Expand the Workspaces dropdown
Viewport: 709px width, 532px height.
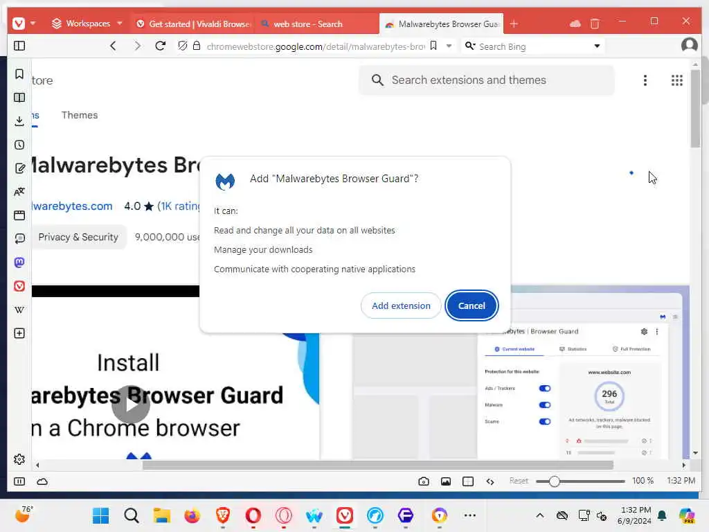pos(119,23)
